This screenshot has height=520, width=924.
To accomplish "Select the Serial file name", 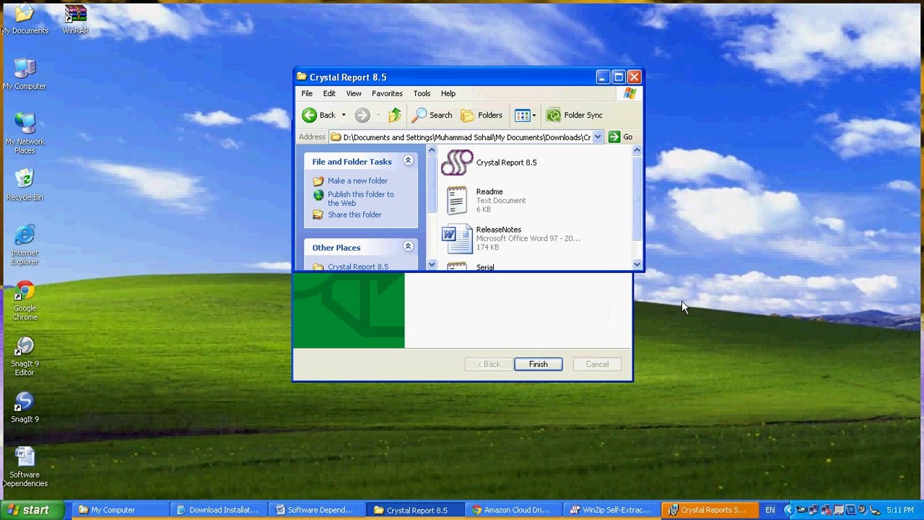I will coord(485,267).
